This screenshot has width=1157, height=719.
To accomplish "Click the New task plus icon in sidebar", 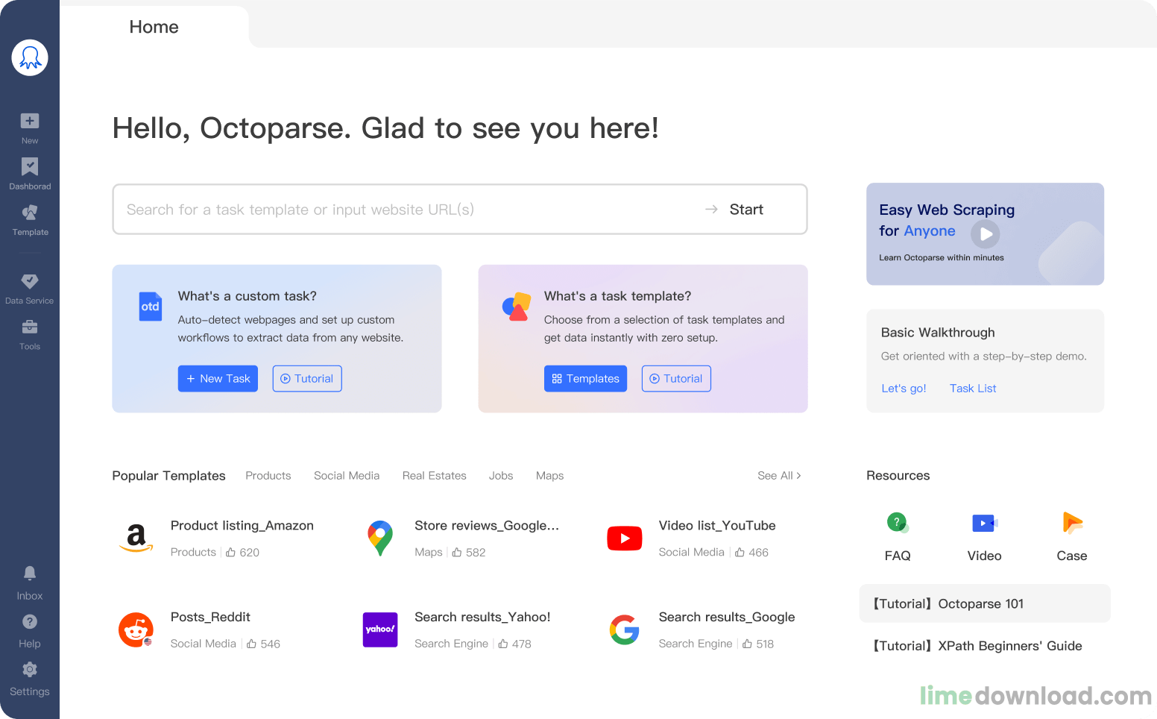I will [x=30, y=122].
